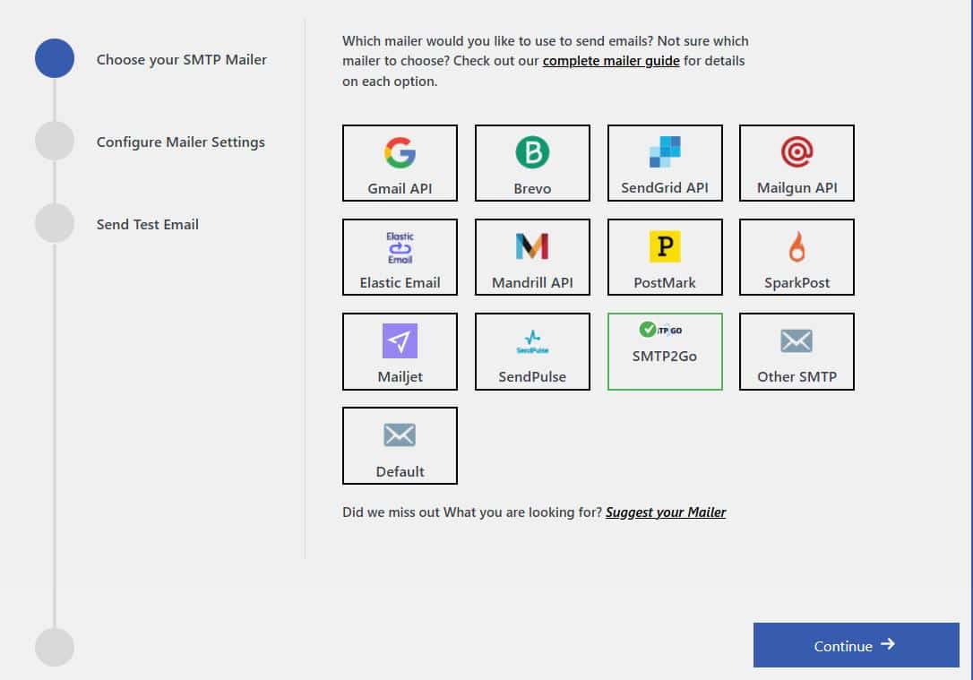Click the Choose your SMTP Mailer step
Image resolution: width=973 pixels, height=680 pixels.
tap(181, 59)
